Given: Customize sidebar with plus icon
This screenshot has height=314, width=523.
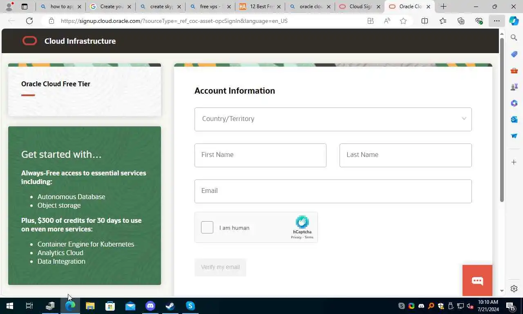Looking at the screenshot, I should (x=514, y=162).
